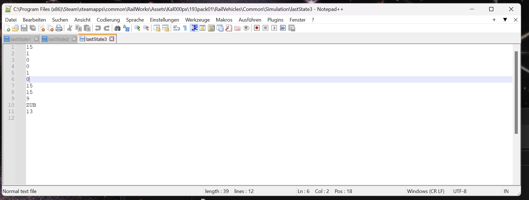
Task: Click the plus button to add a tab
Action: click(494, 20)
